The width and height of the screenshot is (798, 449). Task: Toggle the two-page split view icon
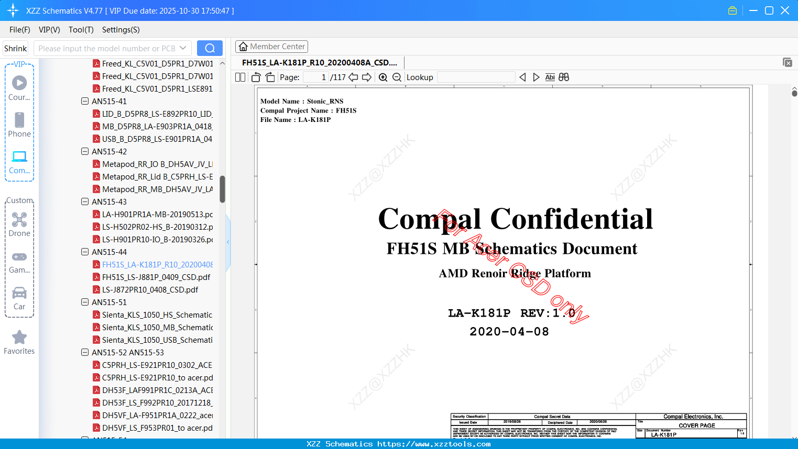tap(240, 77)
